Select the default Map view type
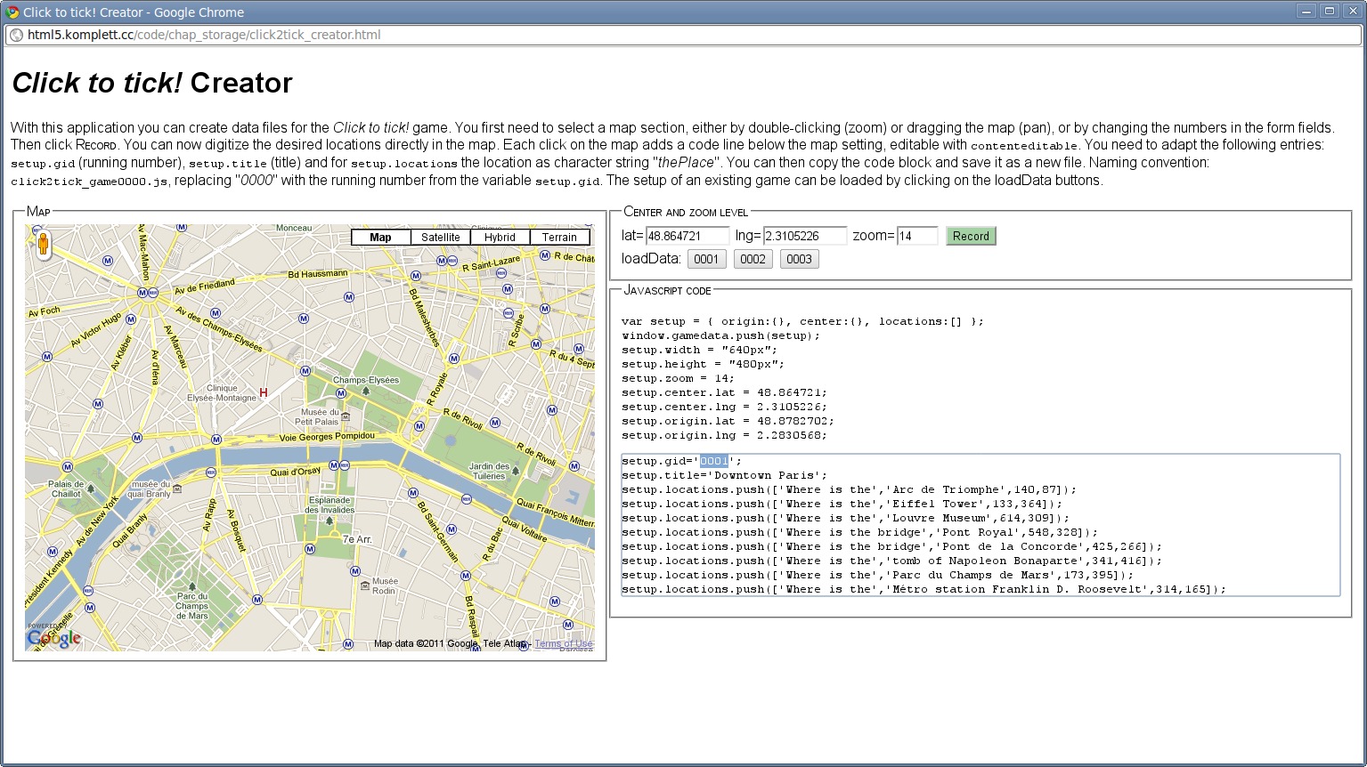 [380, 237]
